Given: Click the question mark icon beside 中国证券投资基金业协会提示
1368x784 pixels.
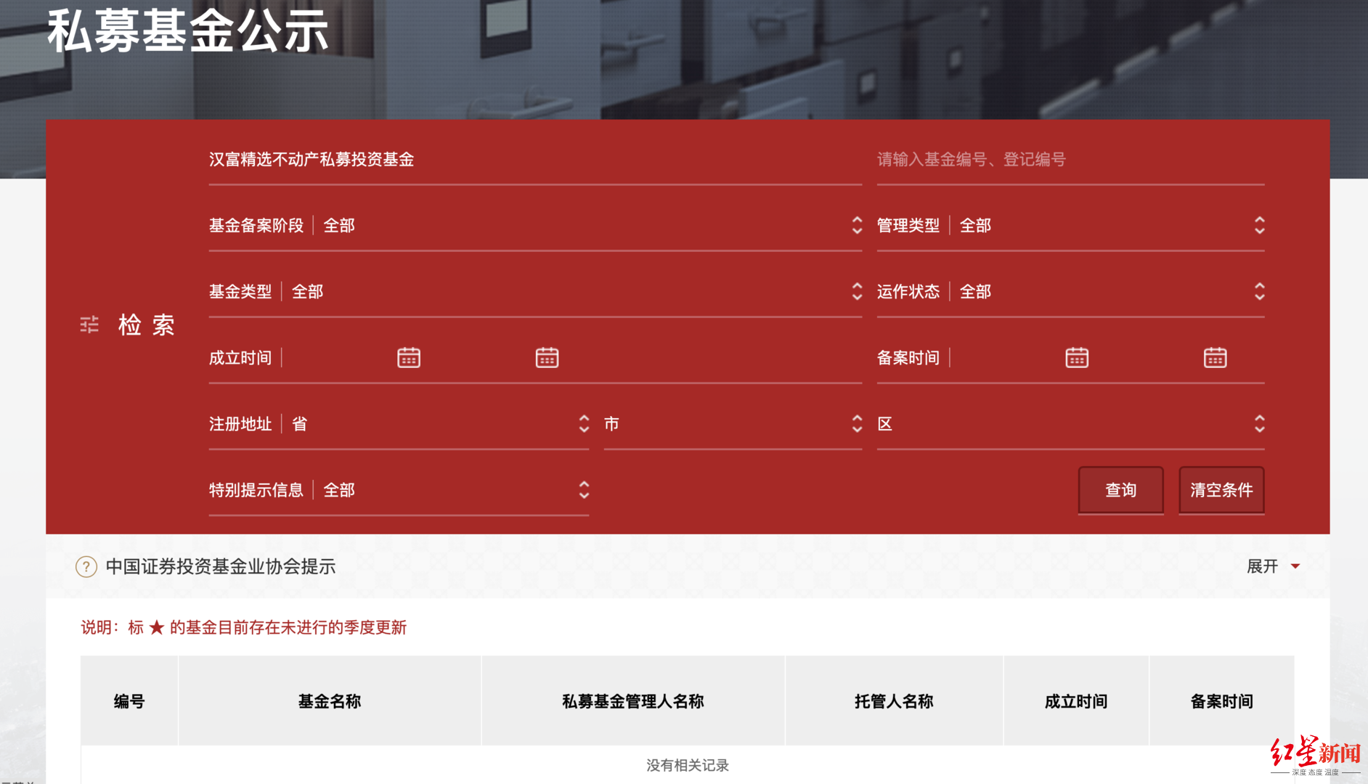Looking at the screenshot, I should point(86,567).
